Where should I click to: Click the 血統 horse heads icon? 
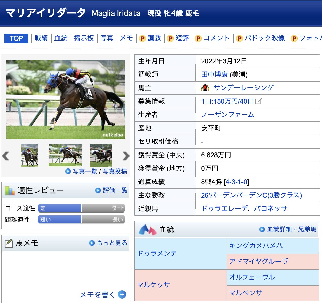pyautogui.click(x=148, y=230)
